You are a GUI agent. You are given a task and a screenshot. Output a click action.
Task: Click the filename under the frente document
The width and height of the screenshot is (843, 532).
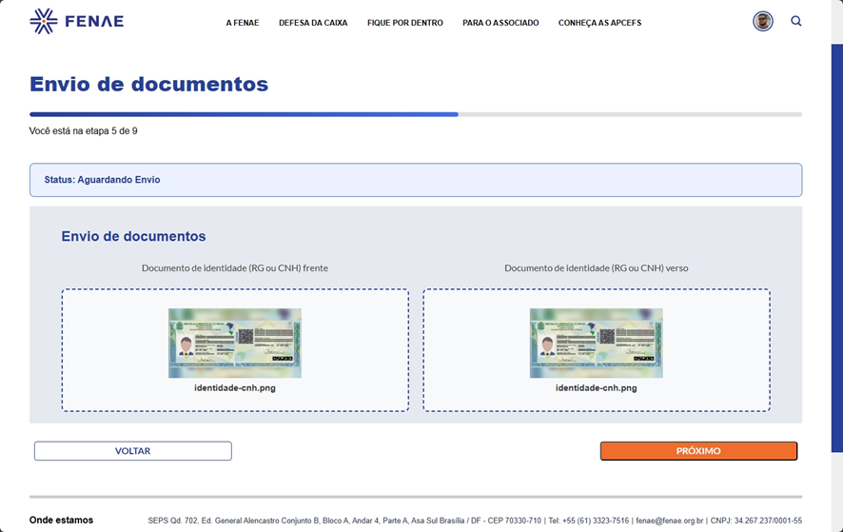tap(235, 388)
